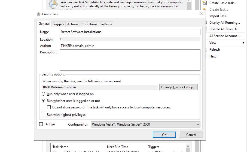The height and width of the screenshot is (152, 247).
Task: Confirm the task with OK
Action: click(x=164, y=135)
